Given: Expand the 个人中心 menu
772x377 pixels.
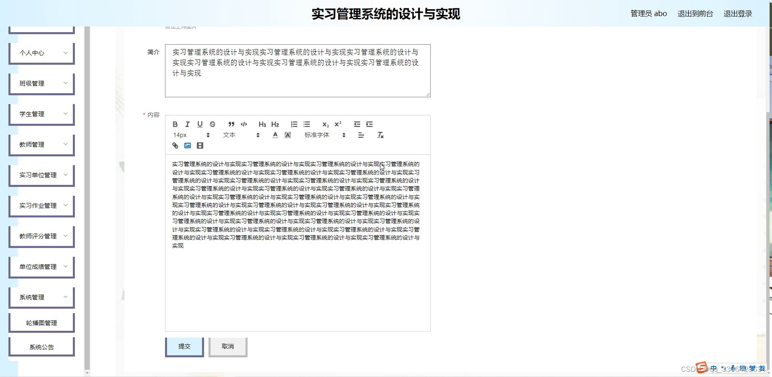Looking at the screenshot, I should (42, 53).
